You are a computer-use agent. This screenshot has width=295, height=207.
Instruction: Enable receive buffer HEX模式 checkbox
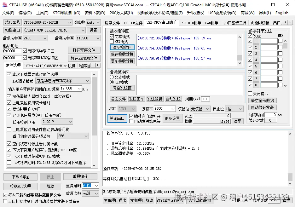[x=112, y=41]
